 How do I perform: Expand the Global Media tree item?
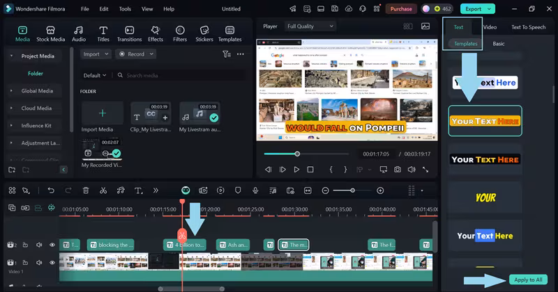point(37,90)
